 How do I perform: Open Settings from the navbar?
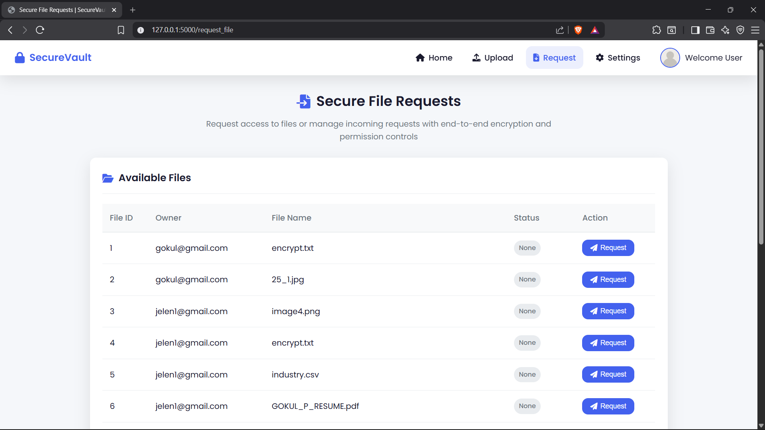tap(618, 58)
